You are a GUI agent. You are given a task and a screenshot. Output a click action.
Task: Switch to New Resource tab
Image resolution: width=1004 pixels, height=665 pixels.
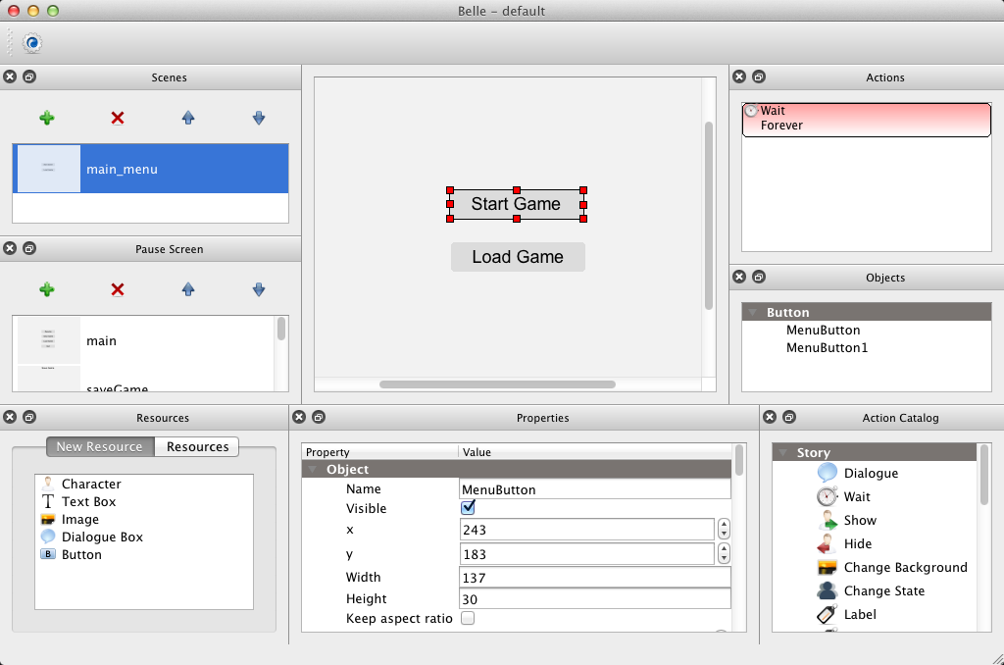click(x=100, y=446)
